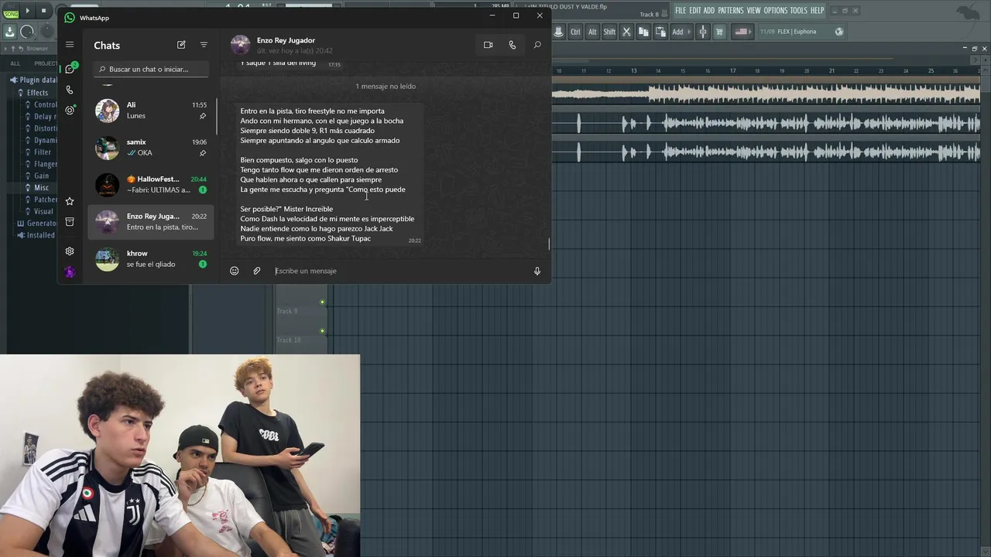The image size is (991, 557).
Task: Open WhatsApp Status sidebar icon
Action: 70,110
